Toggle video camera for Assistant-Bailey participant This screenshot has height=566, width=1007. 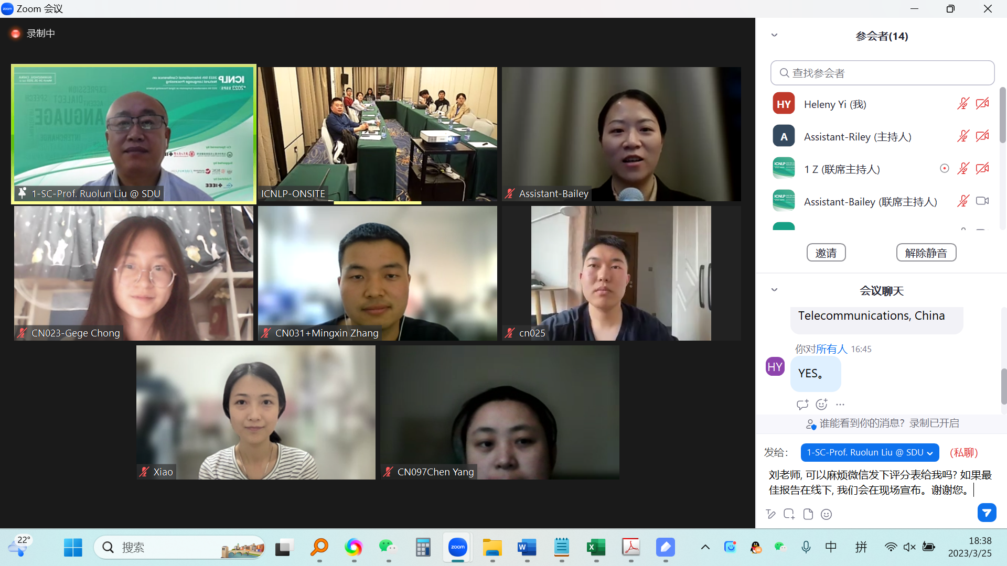click(982, 201)
